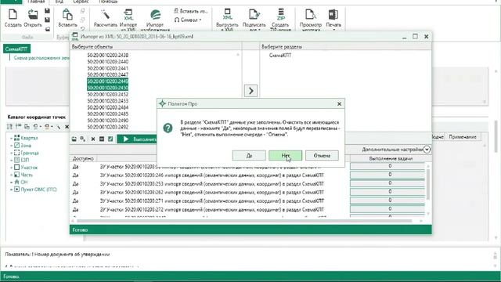Open the Символ dropdown in ribbon
This screenshot has height=282, width=501.
[188, 20]
